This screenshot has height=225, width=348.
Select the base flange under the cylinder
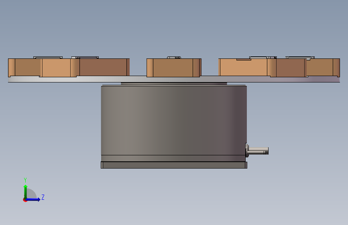[174, 165]
